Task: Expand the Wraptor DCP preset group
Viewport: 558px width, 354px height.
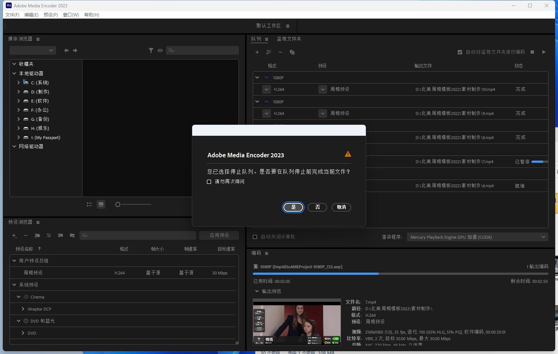Action: point(23,309)
